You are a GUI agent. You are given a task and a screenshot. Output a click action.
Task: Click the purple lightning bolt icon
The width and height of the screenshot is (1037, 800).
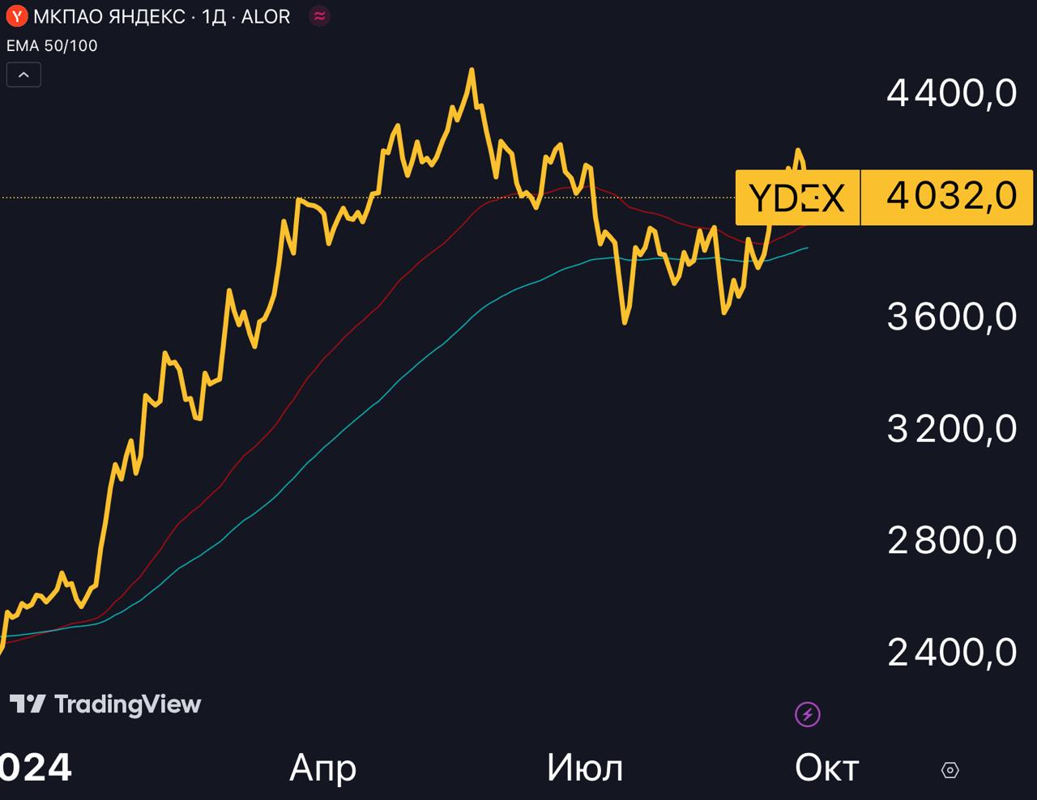pos(807,714)
